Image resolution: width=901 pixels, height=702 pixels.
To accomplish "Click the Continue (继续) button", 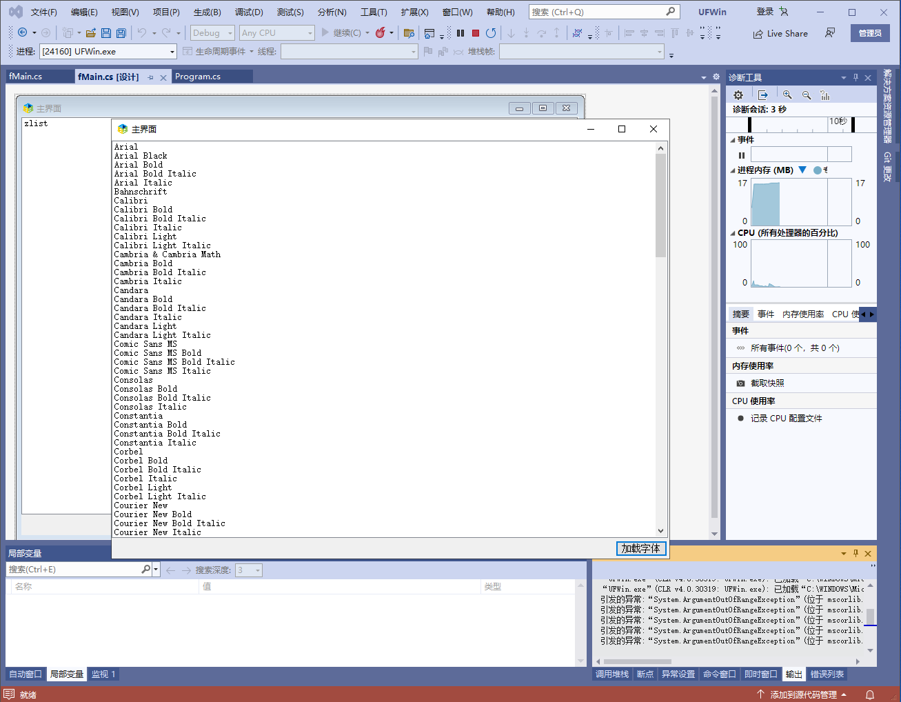I will tap(341, 33).
